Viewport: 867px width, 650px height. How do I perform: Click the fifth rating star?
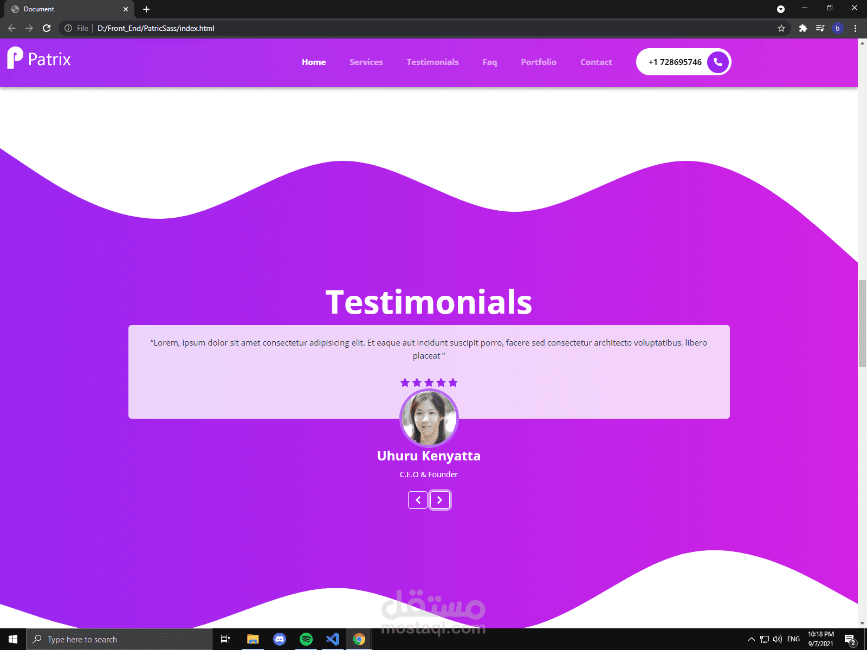(x=453, y=383)
